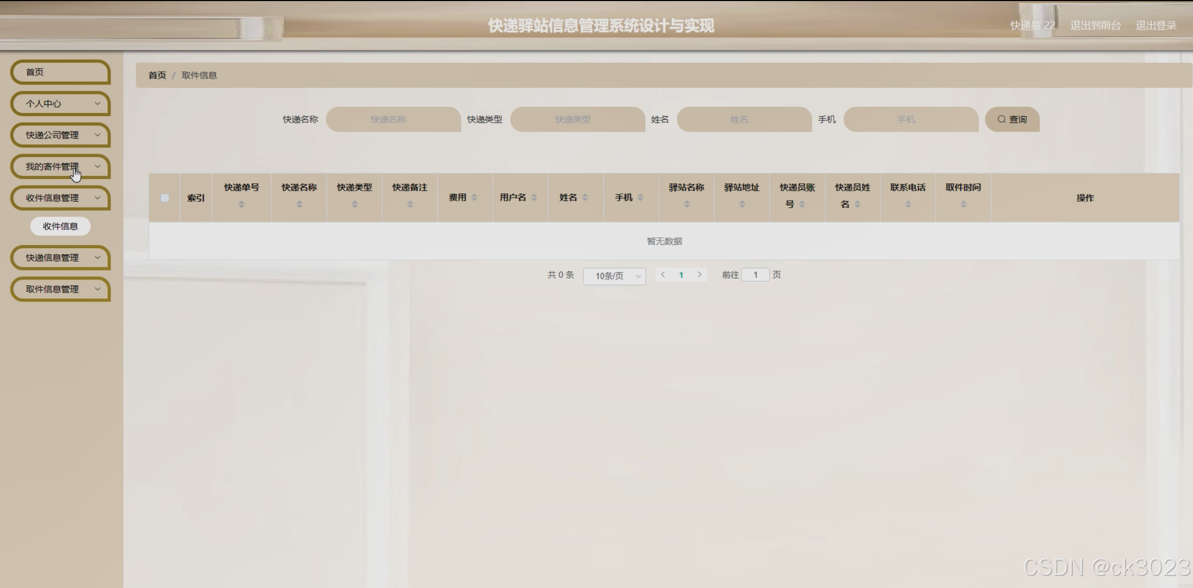1193x588 pixels.
Task: Sort by 联系电话 column arrows
Action: [x=908, y=204]
